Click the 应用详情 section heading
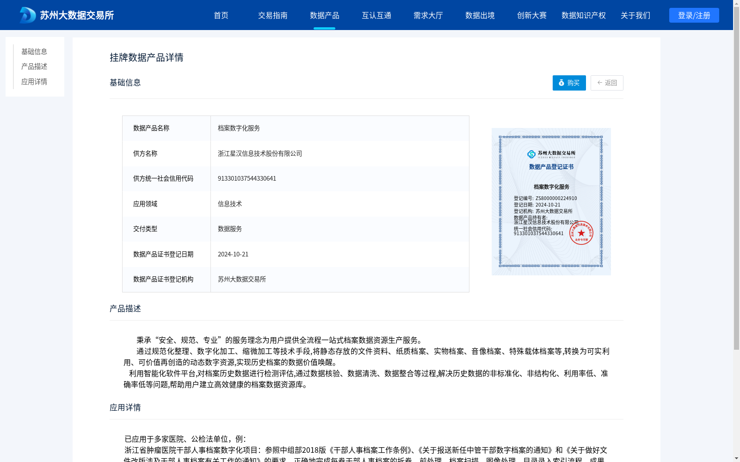The height and width of the screenshot is (462, 740). (125, 407)
